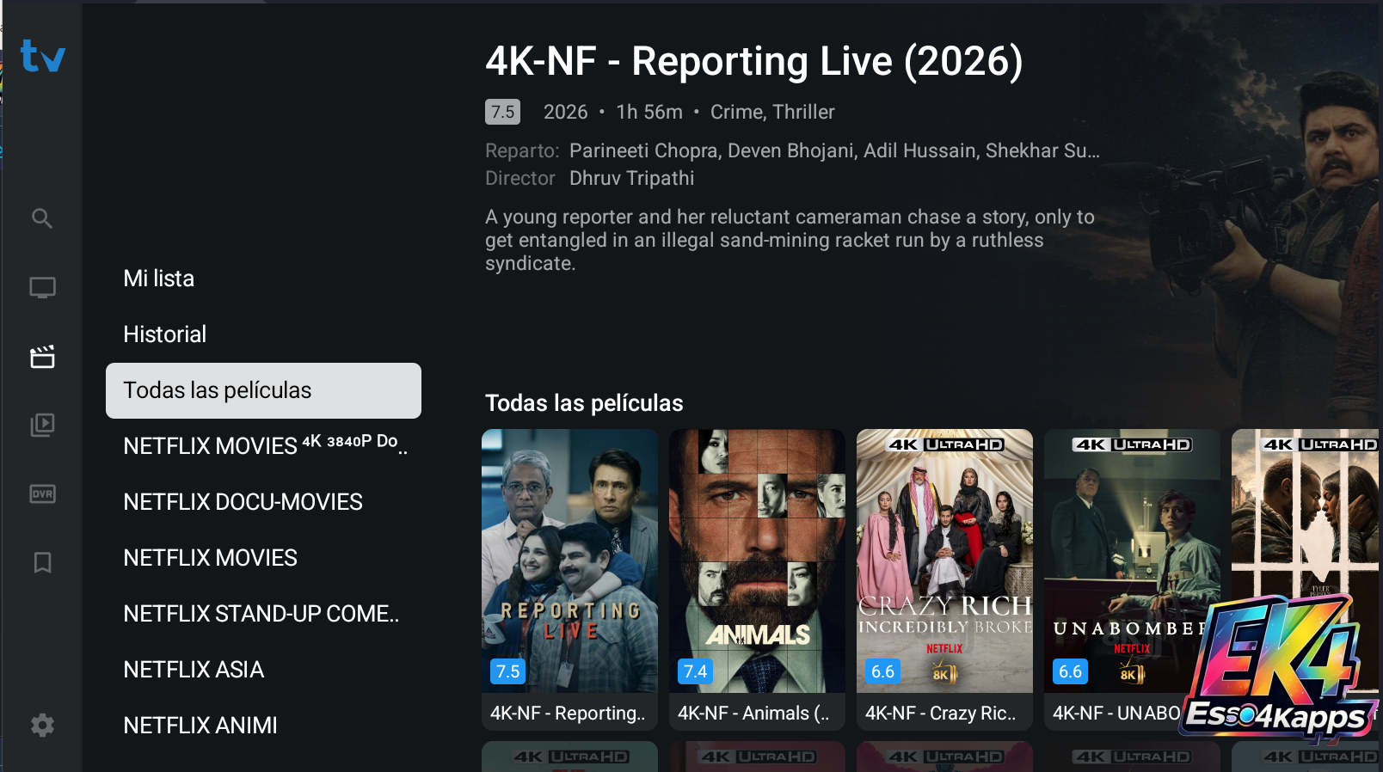
Task: Open the Reporting Live movie poster
Action: [x=569, y=579]
